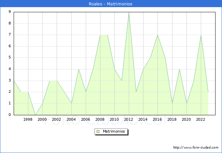The image size is (222, 153).
Task: Click the Matrimonios legend label
Action: tap(114, 131)
